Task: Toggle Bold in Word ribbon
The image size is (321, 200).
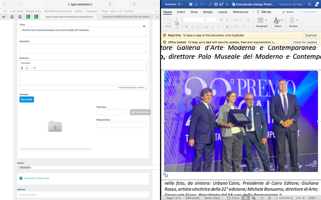Action: click(186, 27)
